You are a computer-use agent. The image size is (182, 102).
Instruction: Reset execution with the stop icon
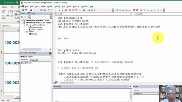(x=63, y=10)
